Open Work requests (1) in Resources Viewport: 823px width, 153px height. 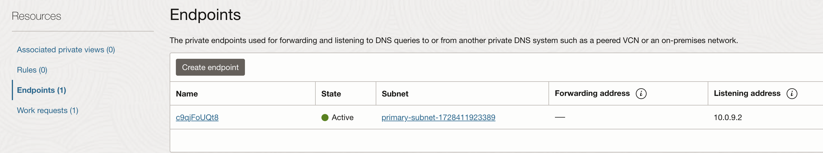click(48, 111)
